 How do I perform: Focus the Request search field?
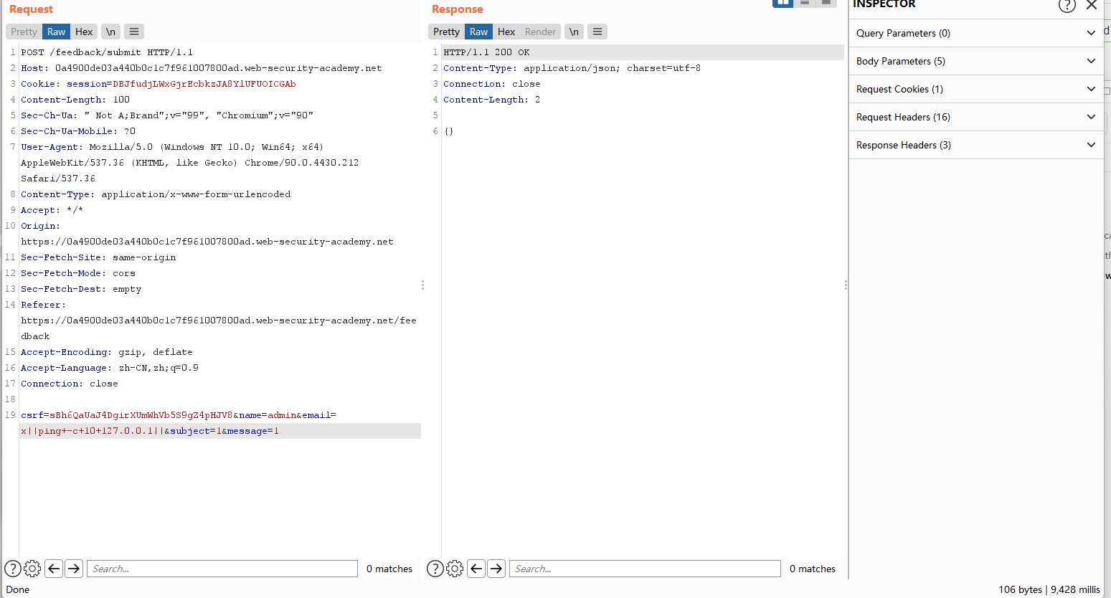(222, 569)
